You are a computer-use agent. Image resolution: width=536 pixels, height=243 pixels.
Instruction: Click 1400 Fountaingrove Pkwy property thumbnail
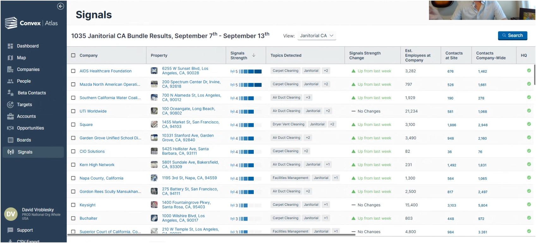pos(154,205)
